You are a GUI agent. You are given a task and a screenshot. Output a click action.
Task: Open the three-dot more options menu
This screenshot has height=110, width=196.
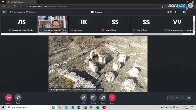pos(192,12)
